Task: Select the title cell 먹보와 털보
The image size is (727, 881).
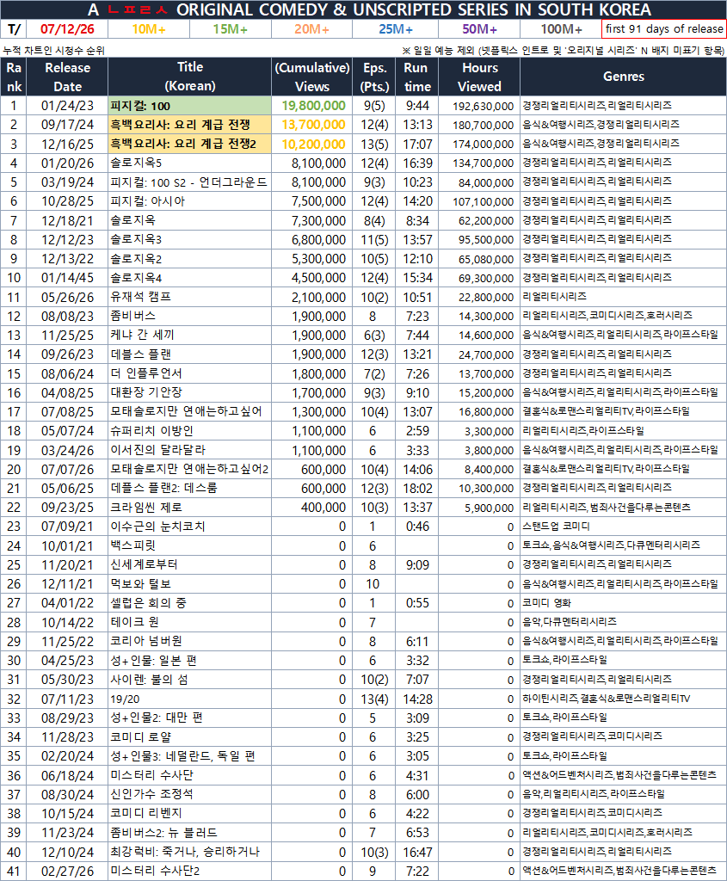Action: point(189,584)
